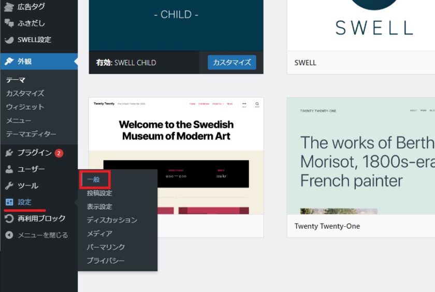Open ふきだし menu item
Image resolution: width=435 pixels, height=292 pixels.
(x=39, y=23)
